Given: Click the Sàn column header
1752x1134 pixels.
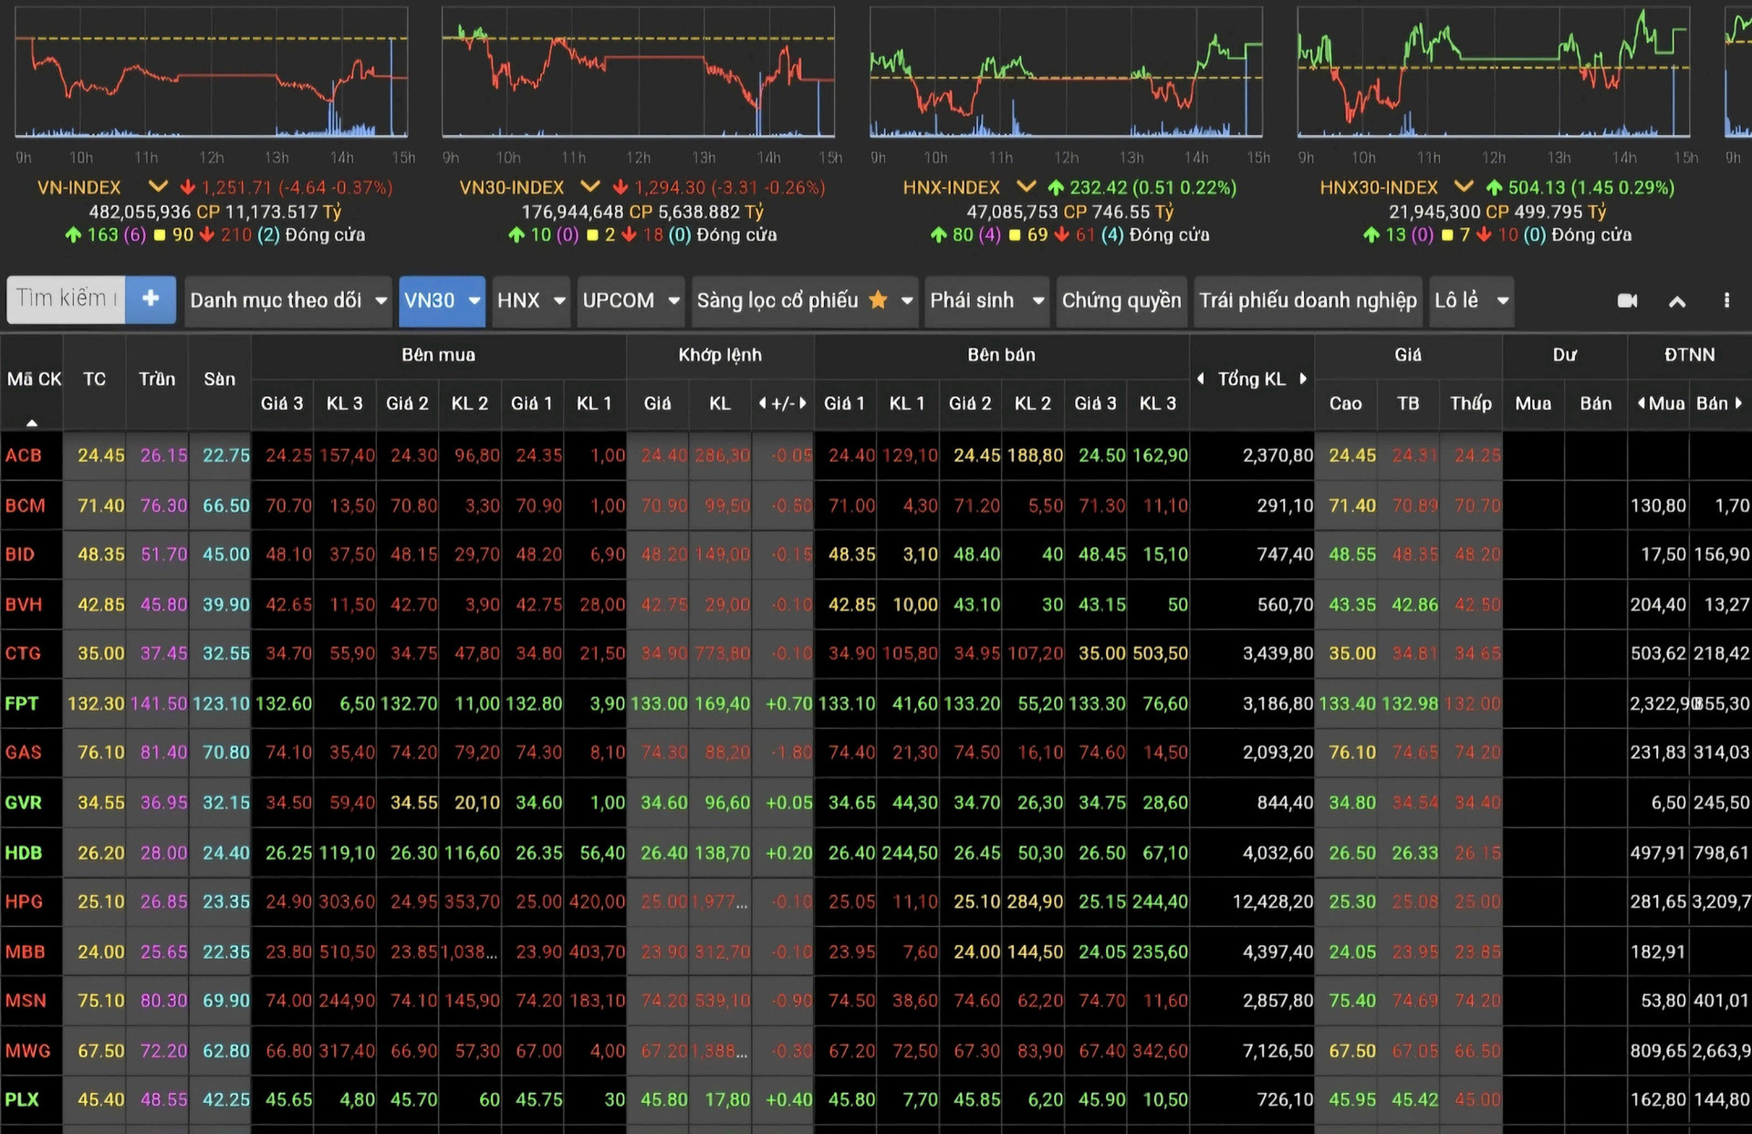Looking at the screenshot, I should tap(219, 379).
